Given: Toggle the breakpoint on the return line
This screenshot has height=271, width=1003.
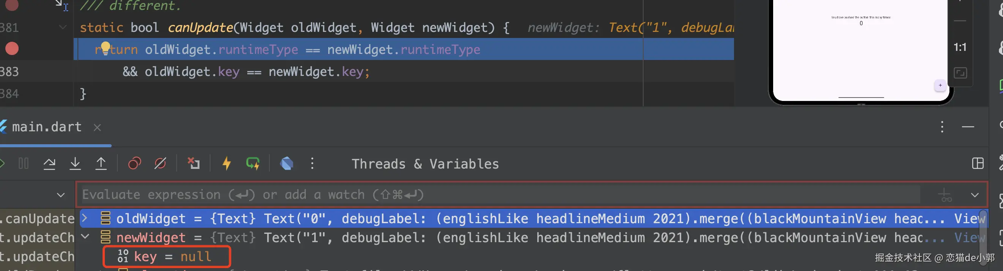Looking at the screenshot, I should [x=12, y=49].
